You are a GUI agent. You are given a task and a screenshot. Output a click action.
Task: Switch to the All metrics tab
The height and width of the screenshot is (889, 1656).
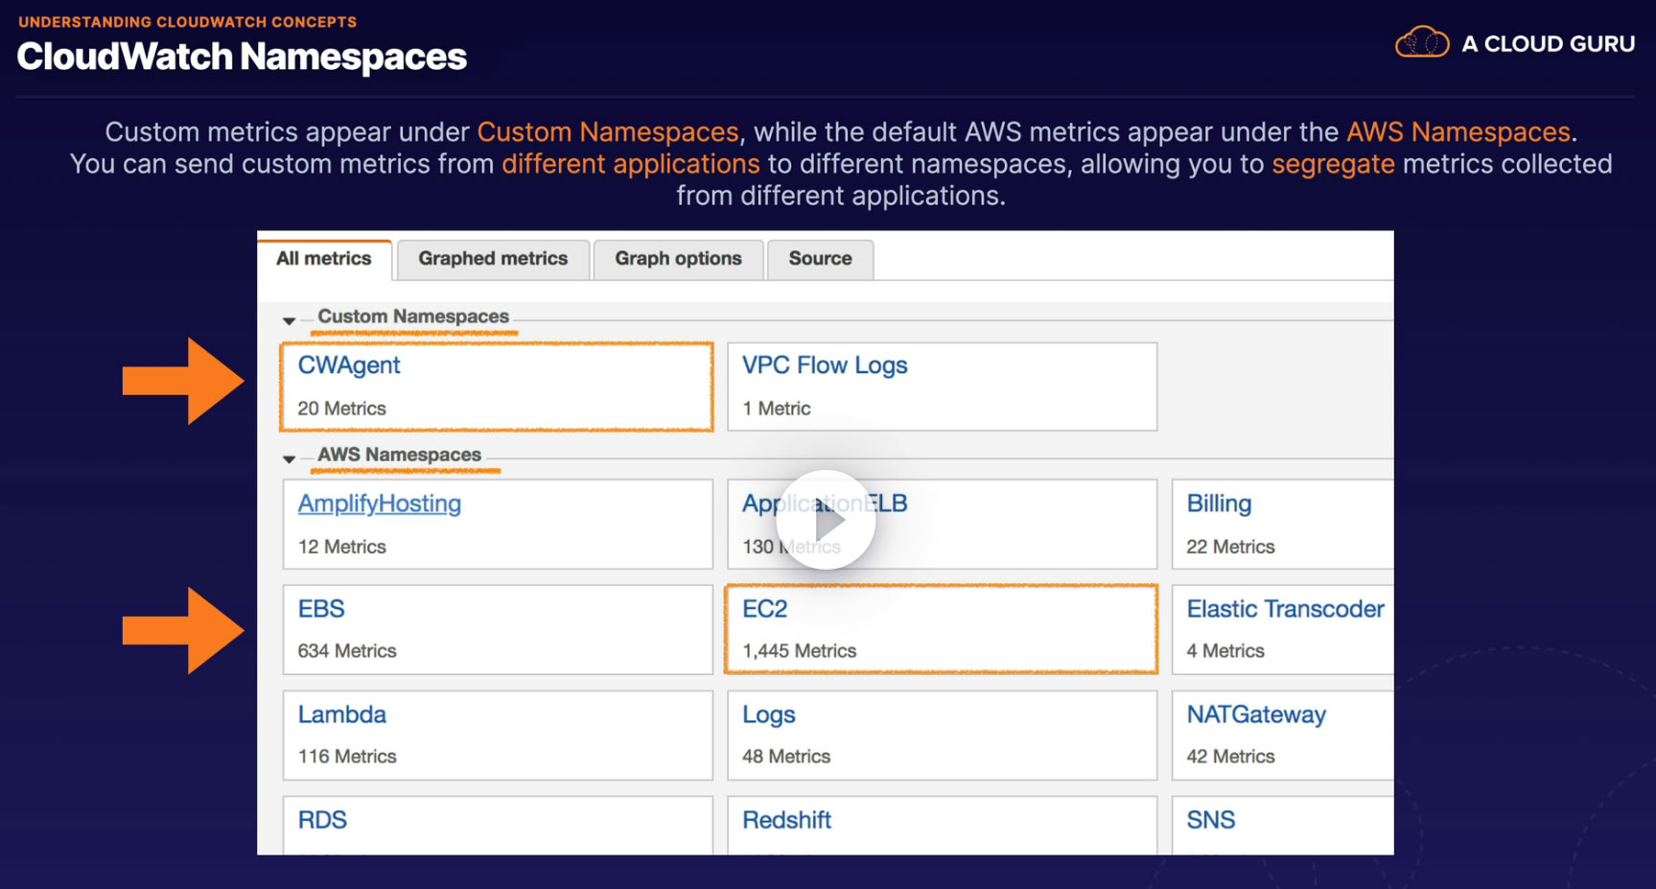click(324, 259)
